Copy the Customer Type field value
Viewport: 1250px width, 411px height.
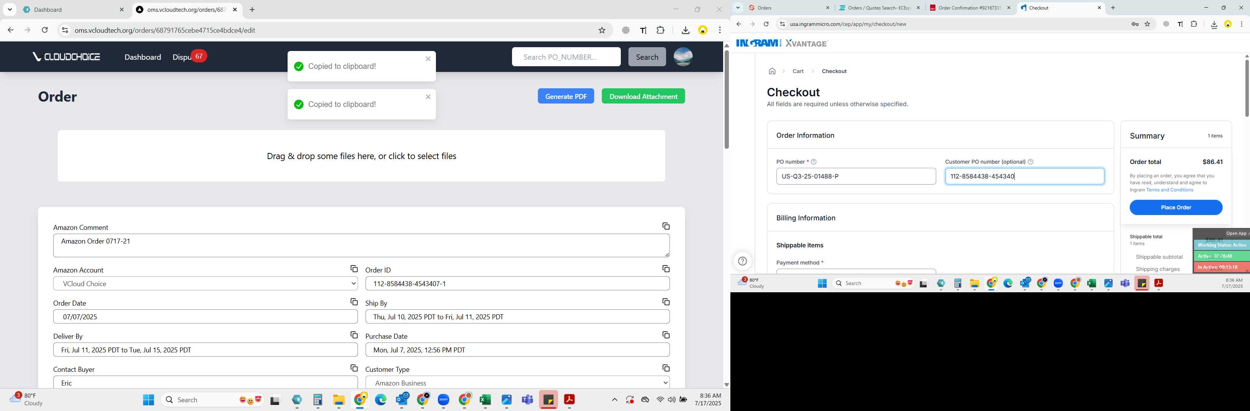[x=666, y=368]
